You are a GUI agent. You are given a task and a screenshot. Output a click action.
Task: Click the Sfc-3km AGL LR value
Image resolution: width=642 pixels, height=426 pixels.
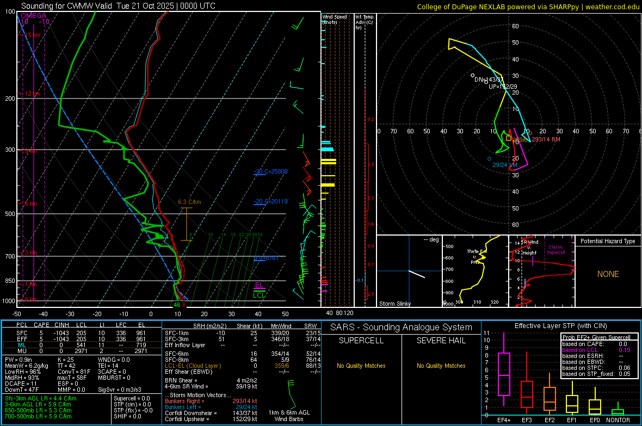tap(41, 398)
